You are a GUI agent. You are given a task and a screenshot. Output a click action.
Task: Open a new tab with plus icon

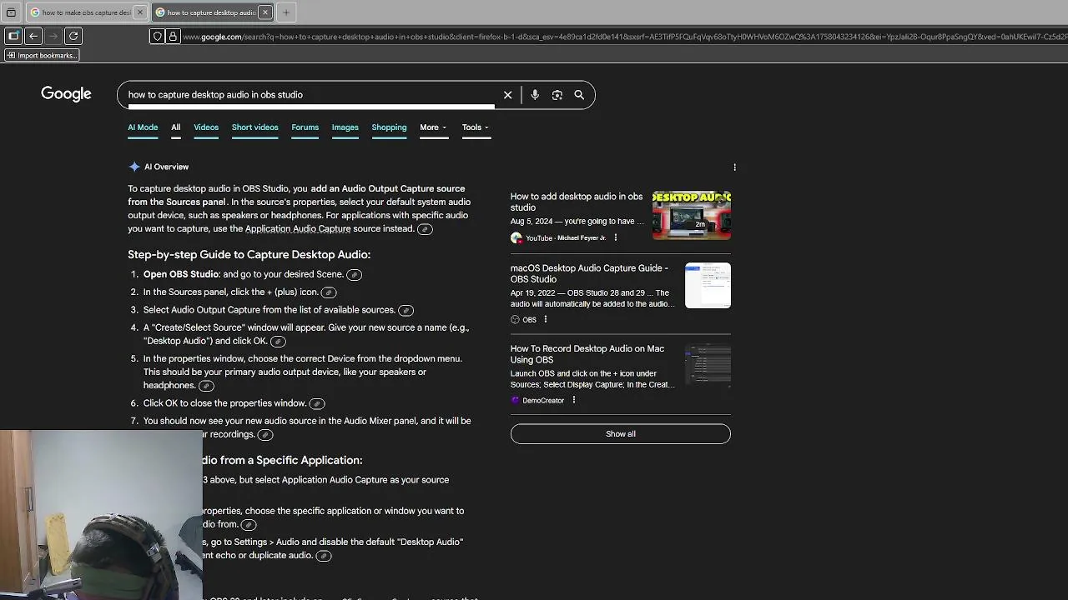click(286, 12)
